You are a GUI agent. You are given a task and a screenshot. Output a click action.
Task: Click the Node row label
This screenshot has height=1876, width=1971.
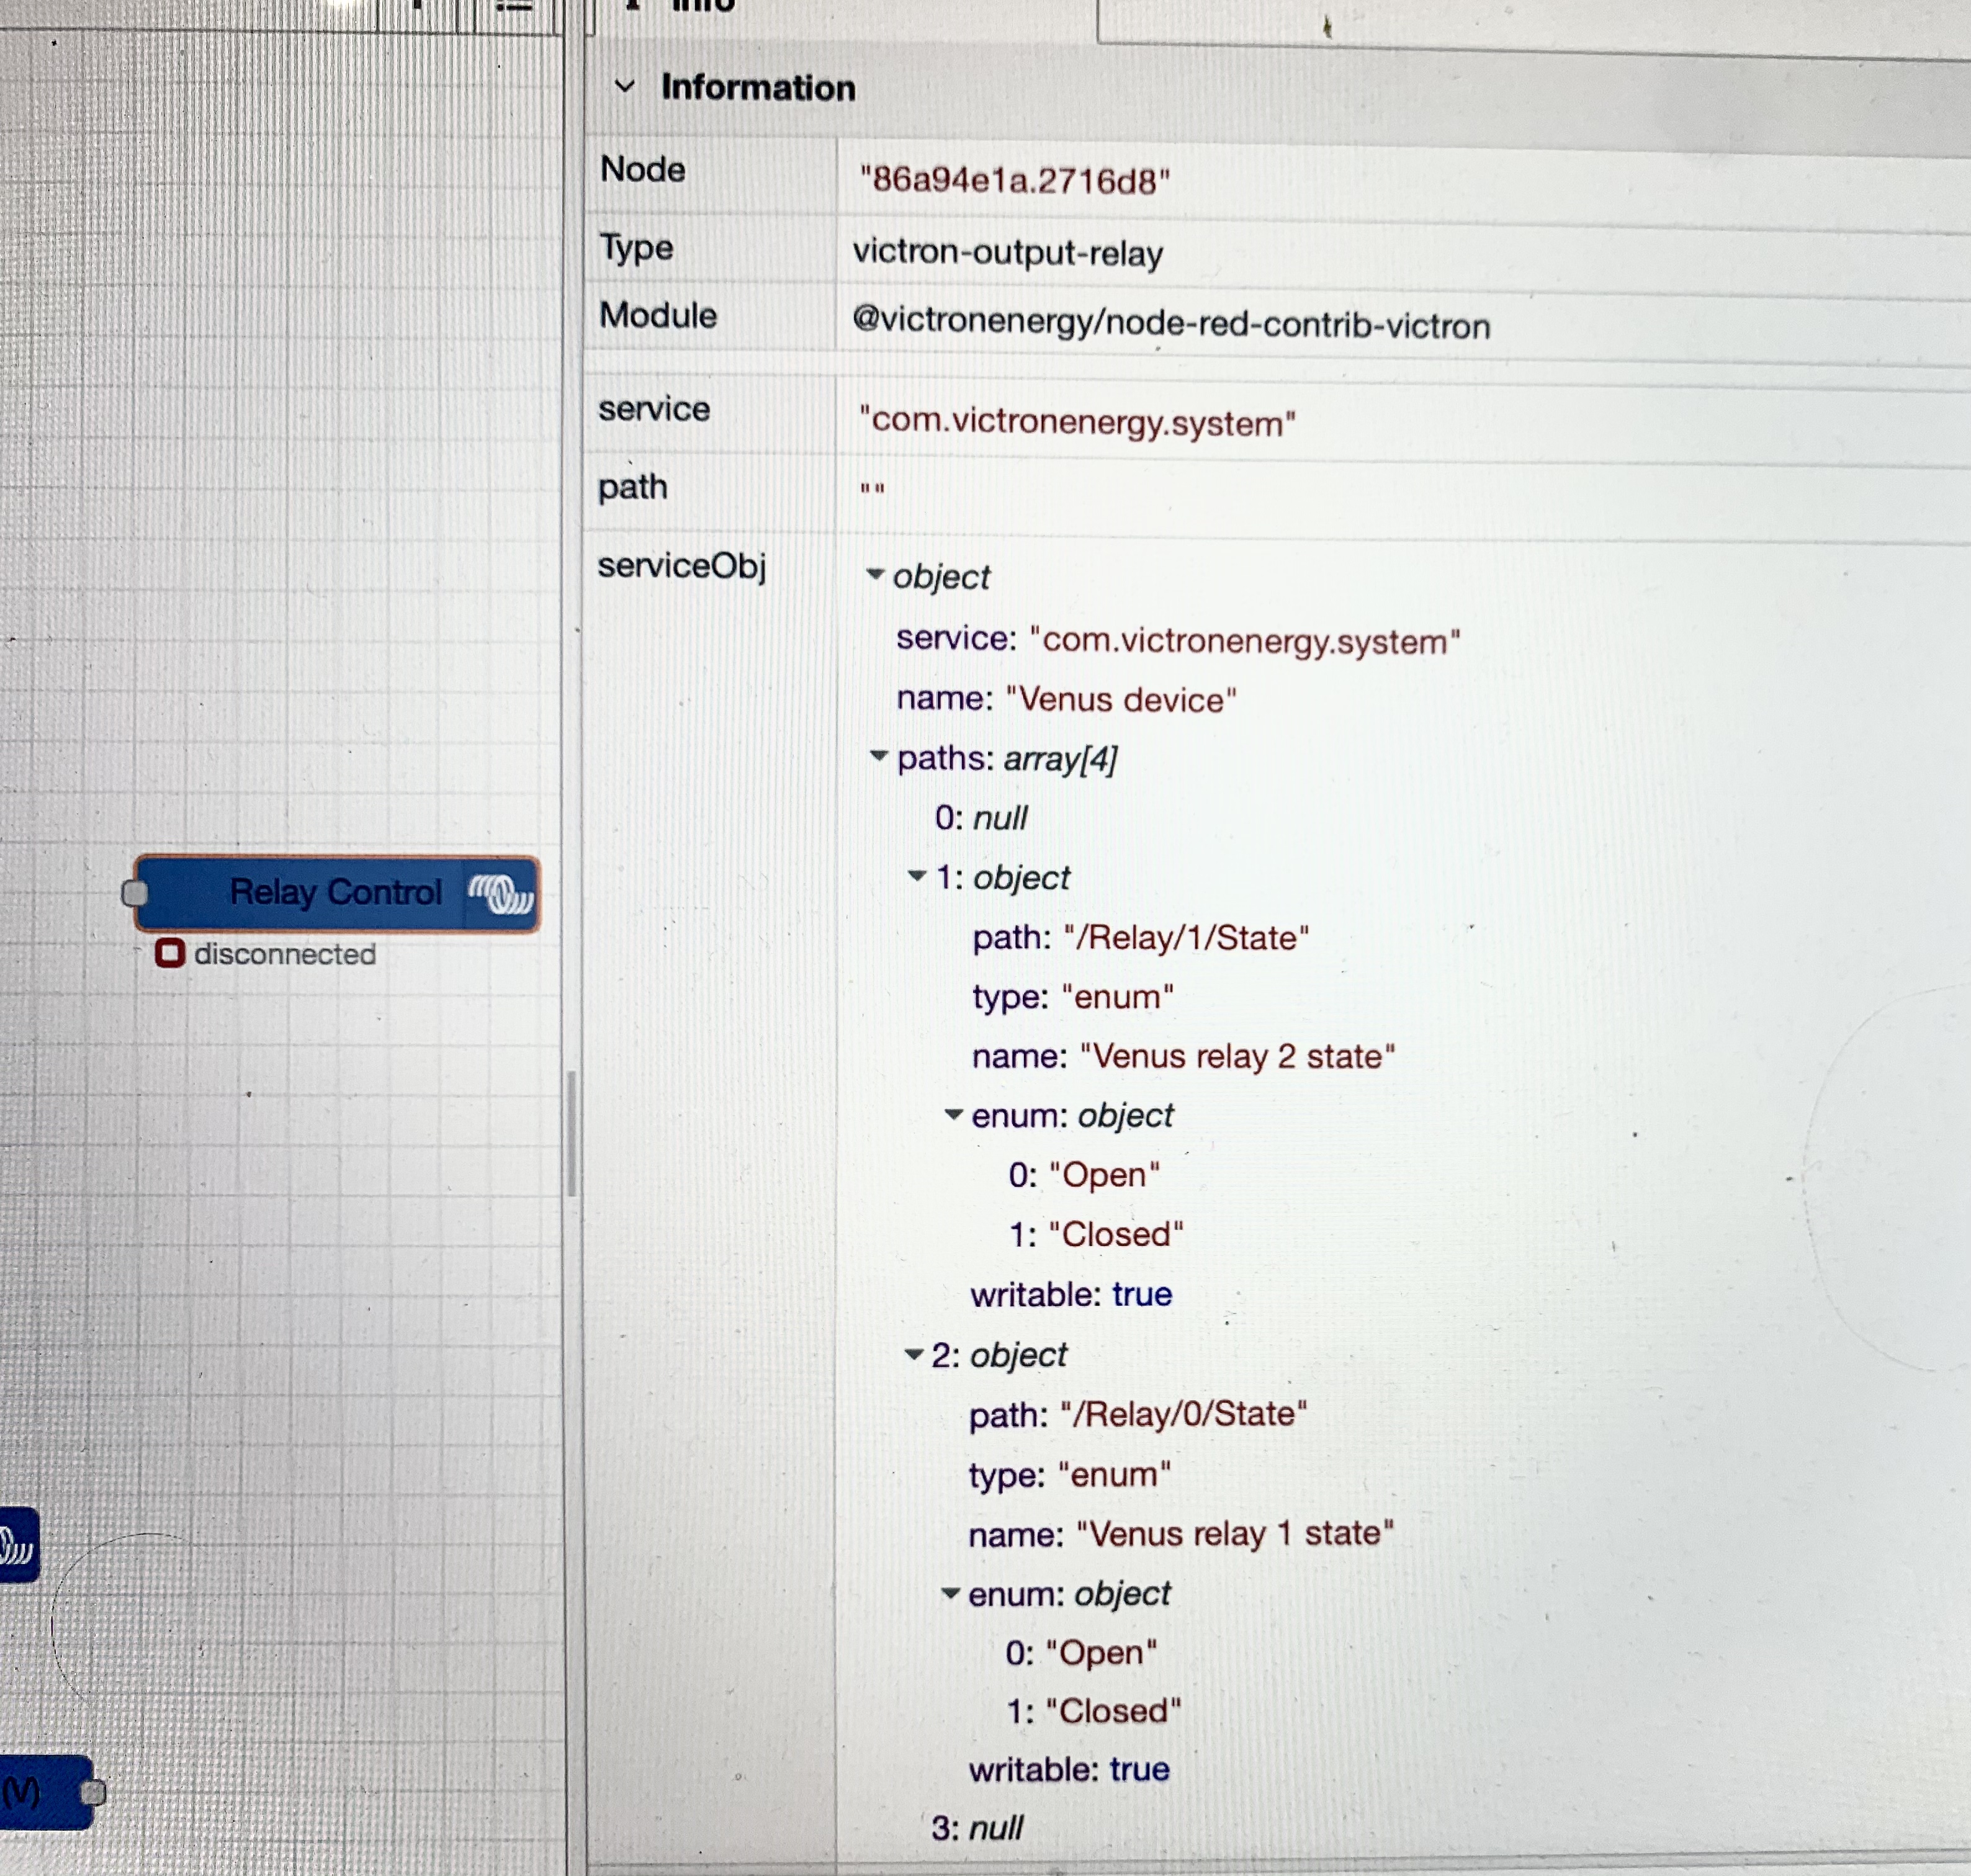pos(643,169)
